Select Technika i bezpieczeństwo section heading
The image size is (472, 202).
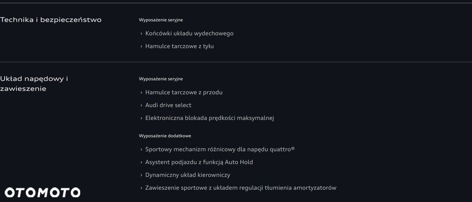click(x=51, y=20)
